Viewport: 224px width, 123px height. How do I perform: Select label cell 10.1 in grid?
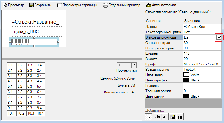pyautogui.click(x=12, y=113)
